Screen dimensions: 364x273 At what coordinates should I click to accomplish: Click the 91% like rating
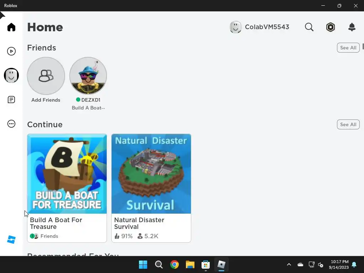point(123,236)
